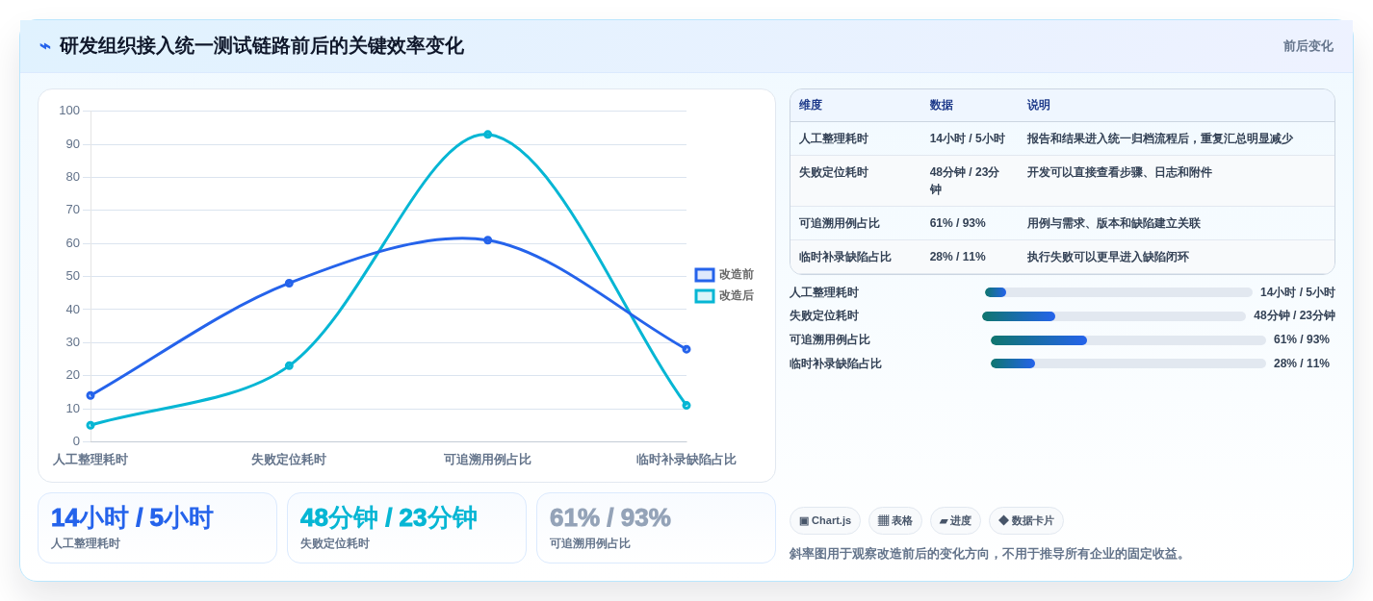Click x-axis label 可追溯用例占比
Image resolution: width=1373 pixels, height=601 pixels.
click(487, 460)
